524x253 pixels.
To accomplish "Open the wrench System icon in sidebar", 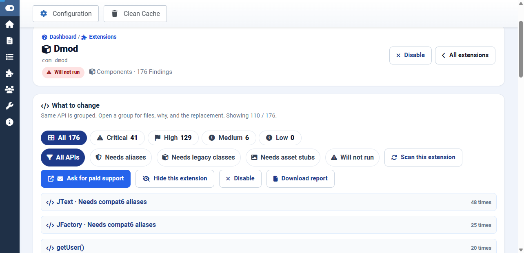I will pos(9,106).
